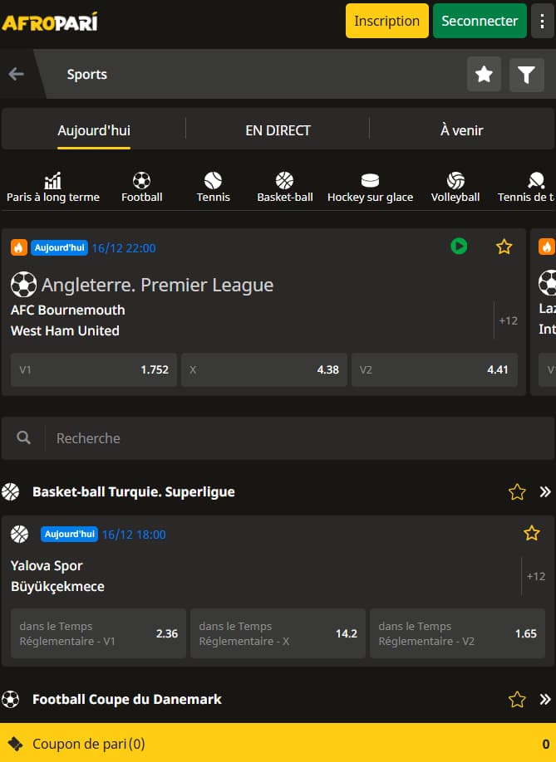This screenshot has height=762, width=556.
Task: Favorite the Yalova Spor vs Büyükçekmece match
Action: 532,533
